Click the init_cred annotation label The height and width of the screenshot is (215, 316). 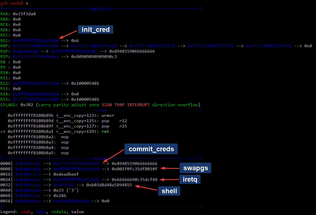click(x=95, y=30)
